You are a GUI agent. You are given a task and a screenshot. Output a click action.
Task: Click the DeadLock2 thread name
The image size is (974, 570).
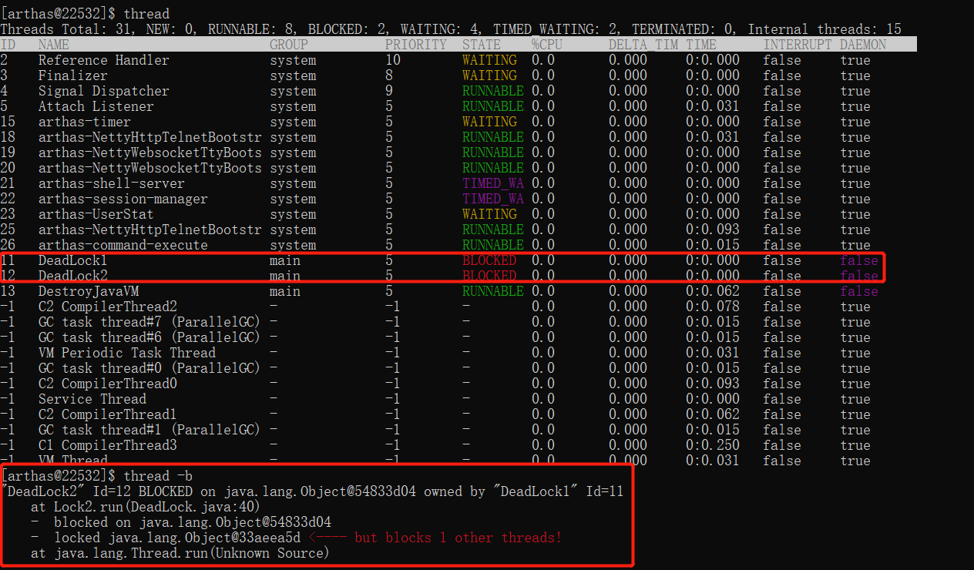[x=73, y=276]
